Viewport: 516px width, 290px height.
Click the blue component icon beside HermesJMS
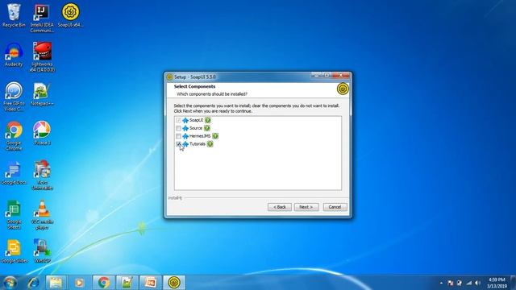185,136
